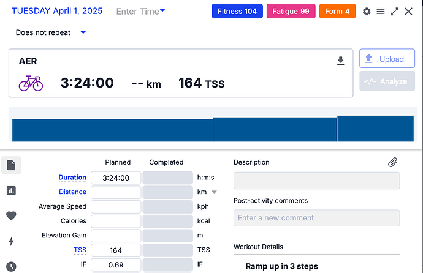This screenshot has width=423, height=273.
Task: Select the third workout step bar
Action: [376, 129]
